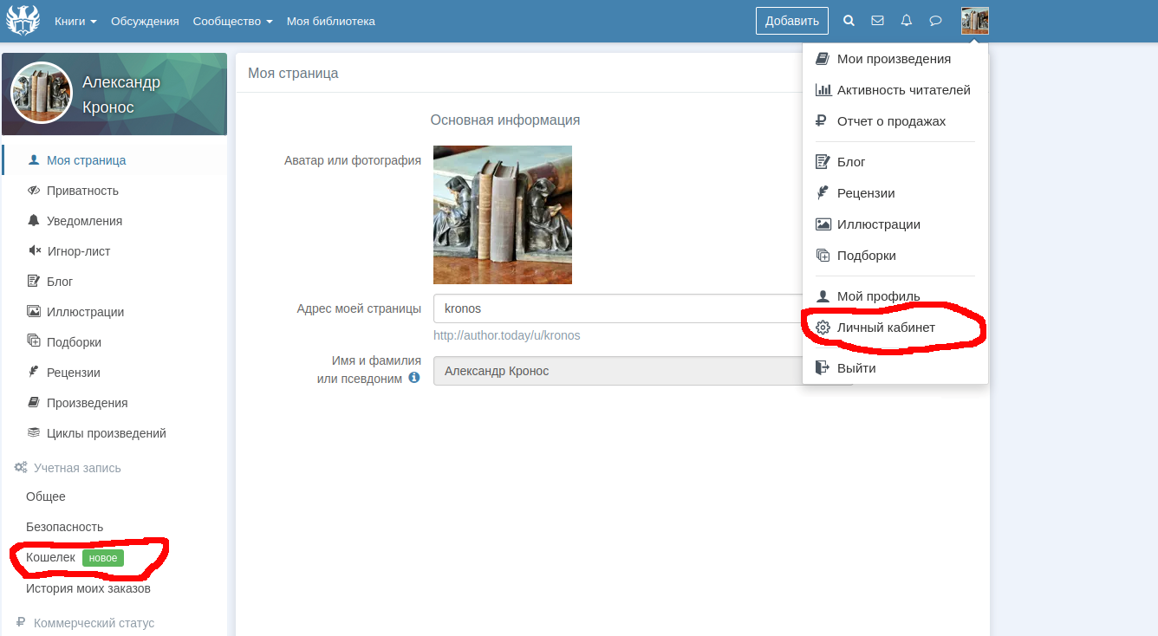Open the Кошелек section in the sidebar
The image size is (1158, 636).
(51, 557)
